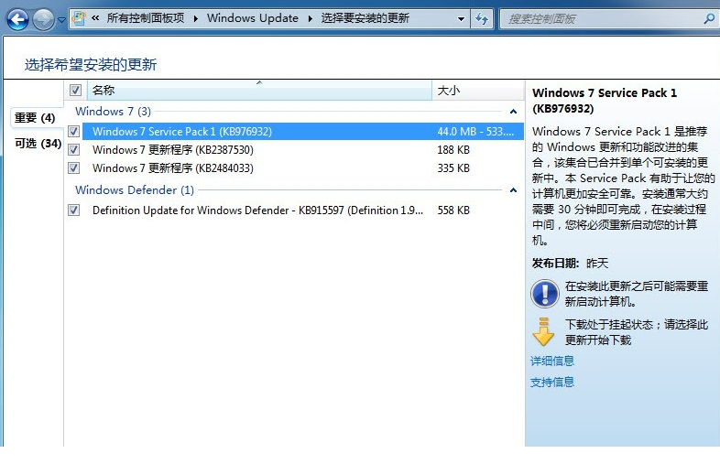The height and width of the screenshot is (464, 720).
Task: Click the Control Panel icon in address bar
Action: [80, 18]
